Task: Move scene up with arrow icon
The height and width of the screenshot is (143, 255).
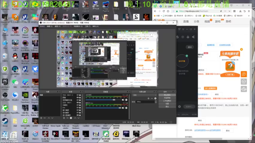Action: pyautogui.click(x=49, y=118)
